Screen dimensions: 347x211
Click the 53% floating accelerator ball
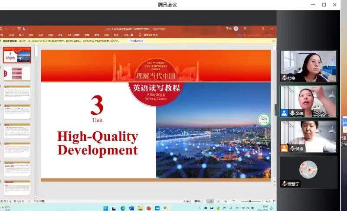click(264, 120)
